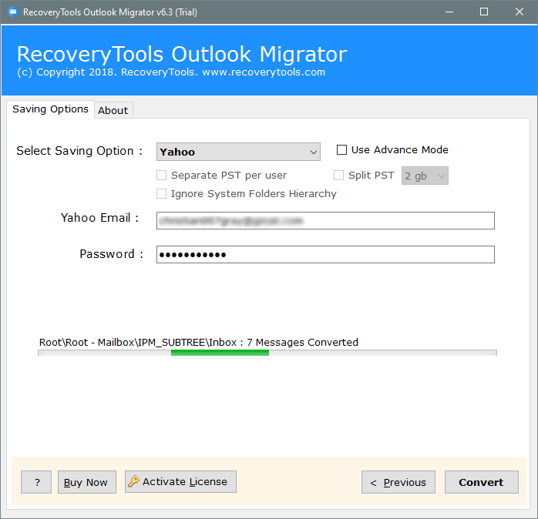Tick Separate PST per user checkbox
This screenshot has width=538, height=519.
[x=161, y=175]
